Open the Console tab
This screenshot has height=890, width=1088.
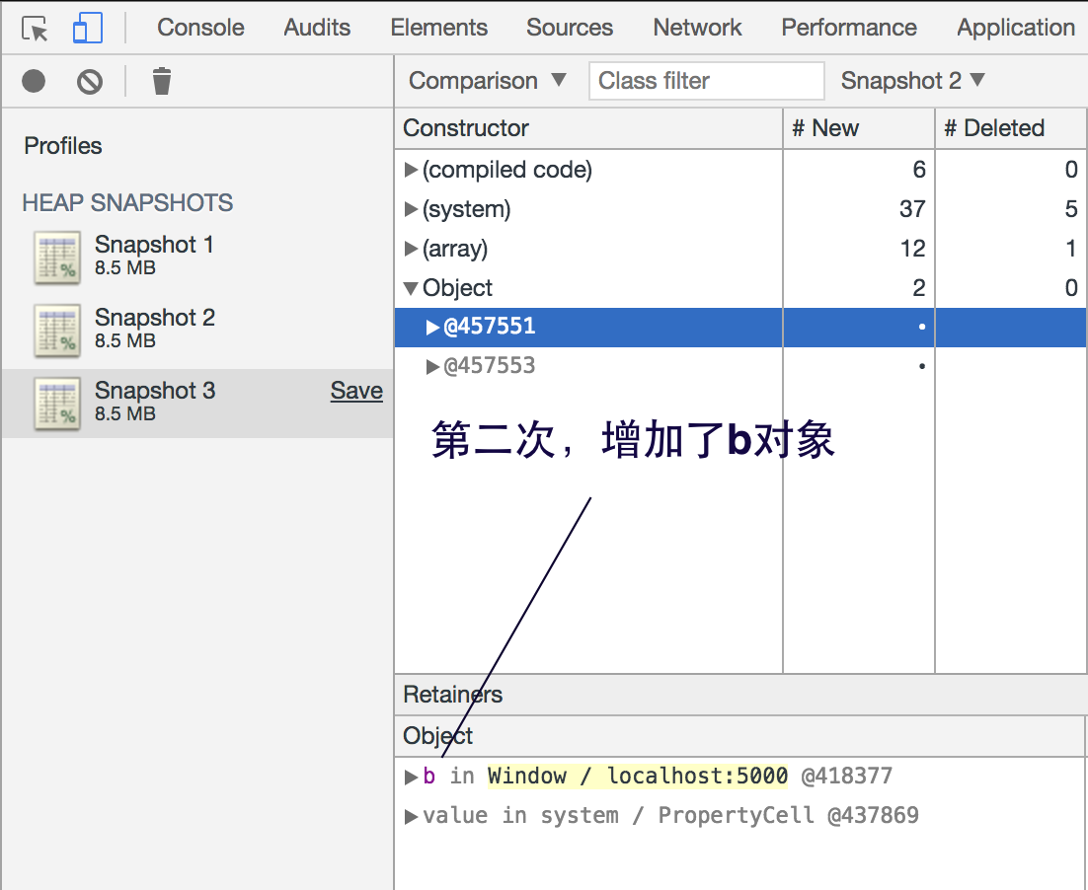200,27
